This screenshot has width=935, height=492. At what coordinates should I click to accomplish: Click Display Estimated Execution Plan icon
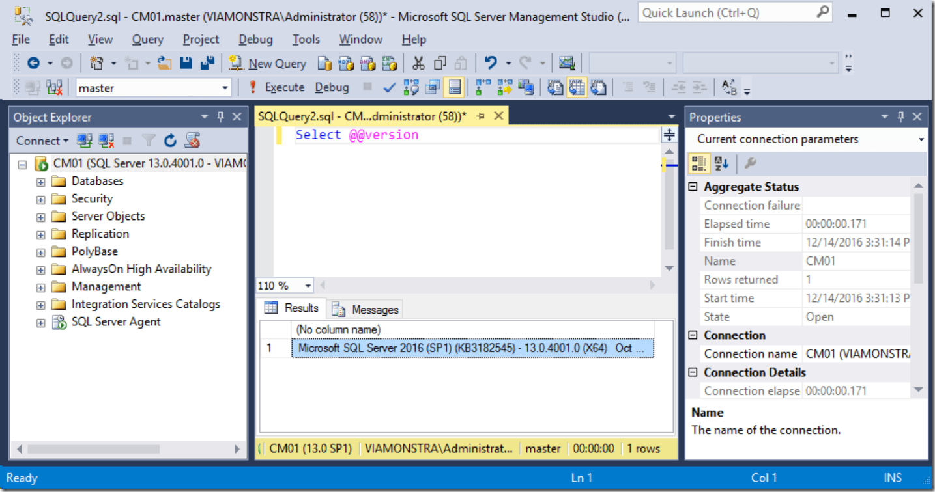(410, 87)
